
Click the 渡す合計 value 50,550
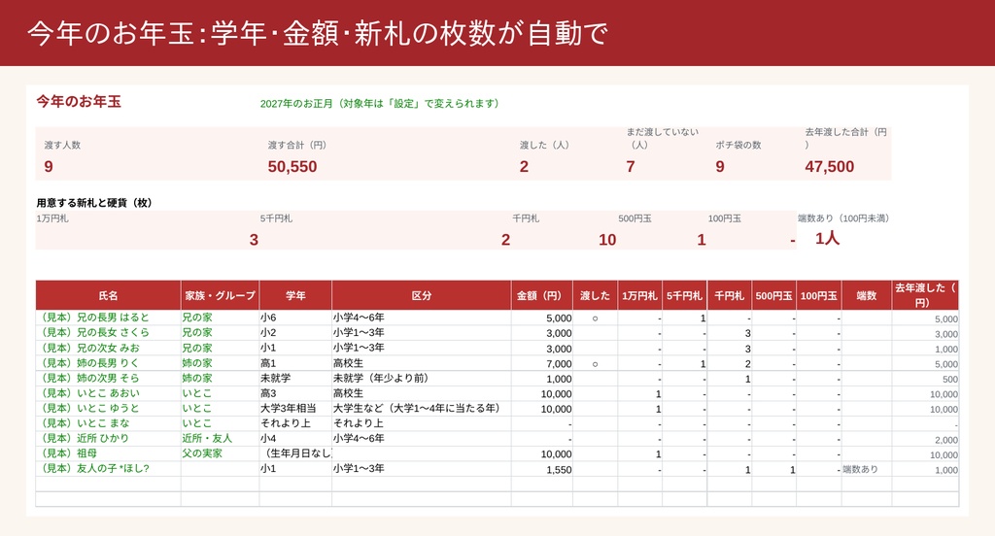pos(292,167)
